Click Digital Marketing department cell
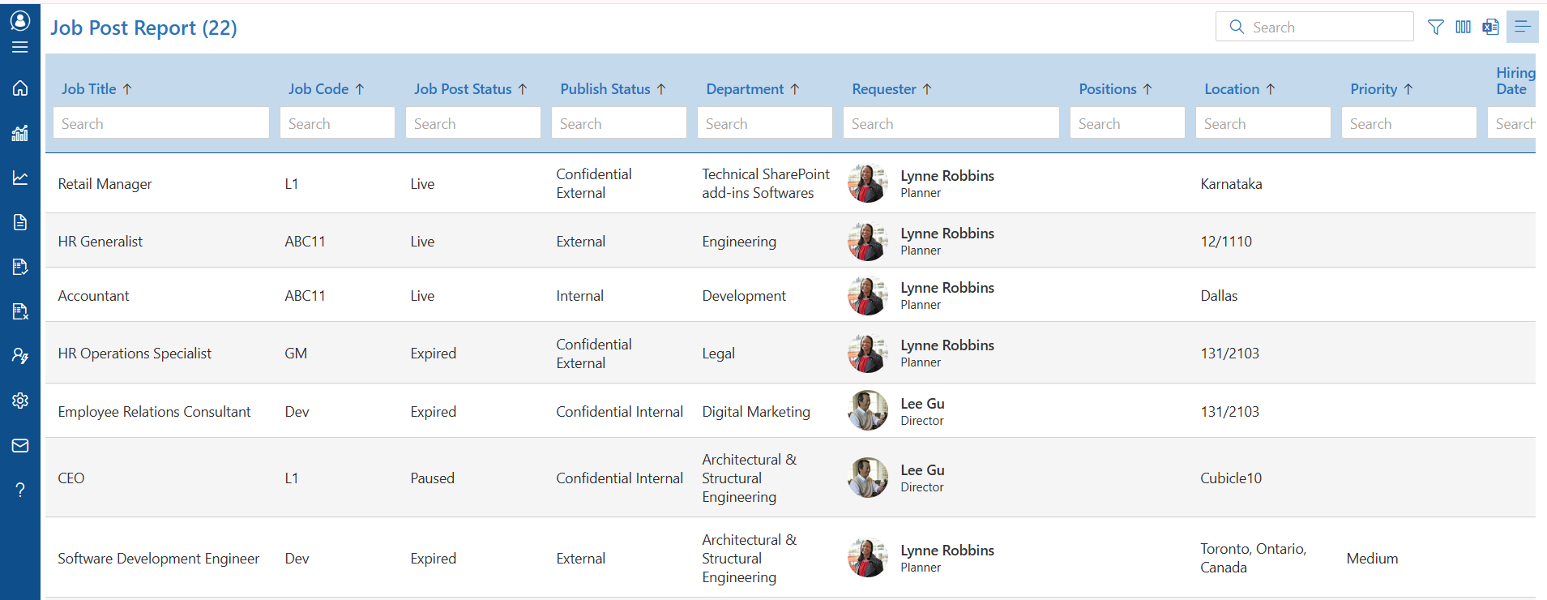The image size is (1547, 600). 756,412
